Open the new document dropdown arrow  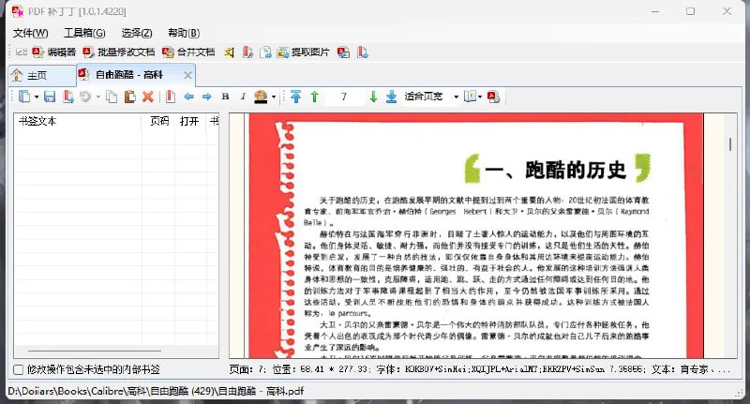(x=36, y=97)
